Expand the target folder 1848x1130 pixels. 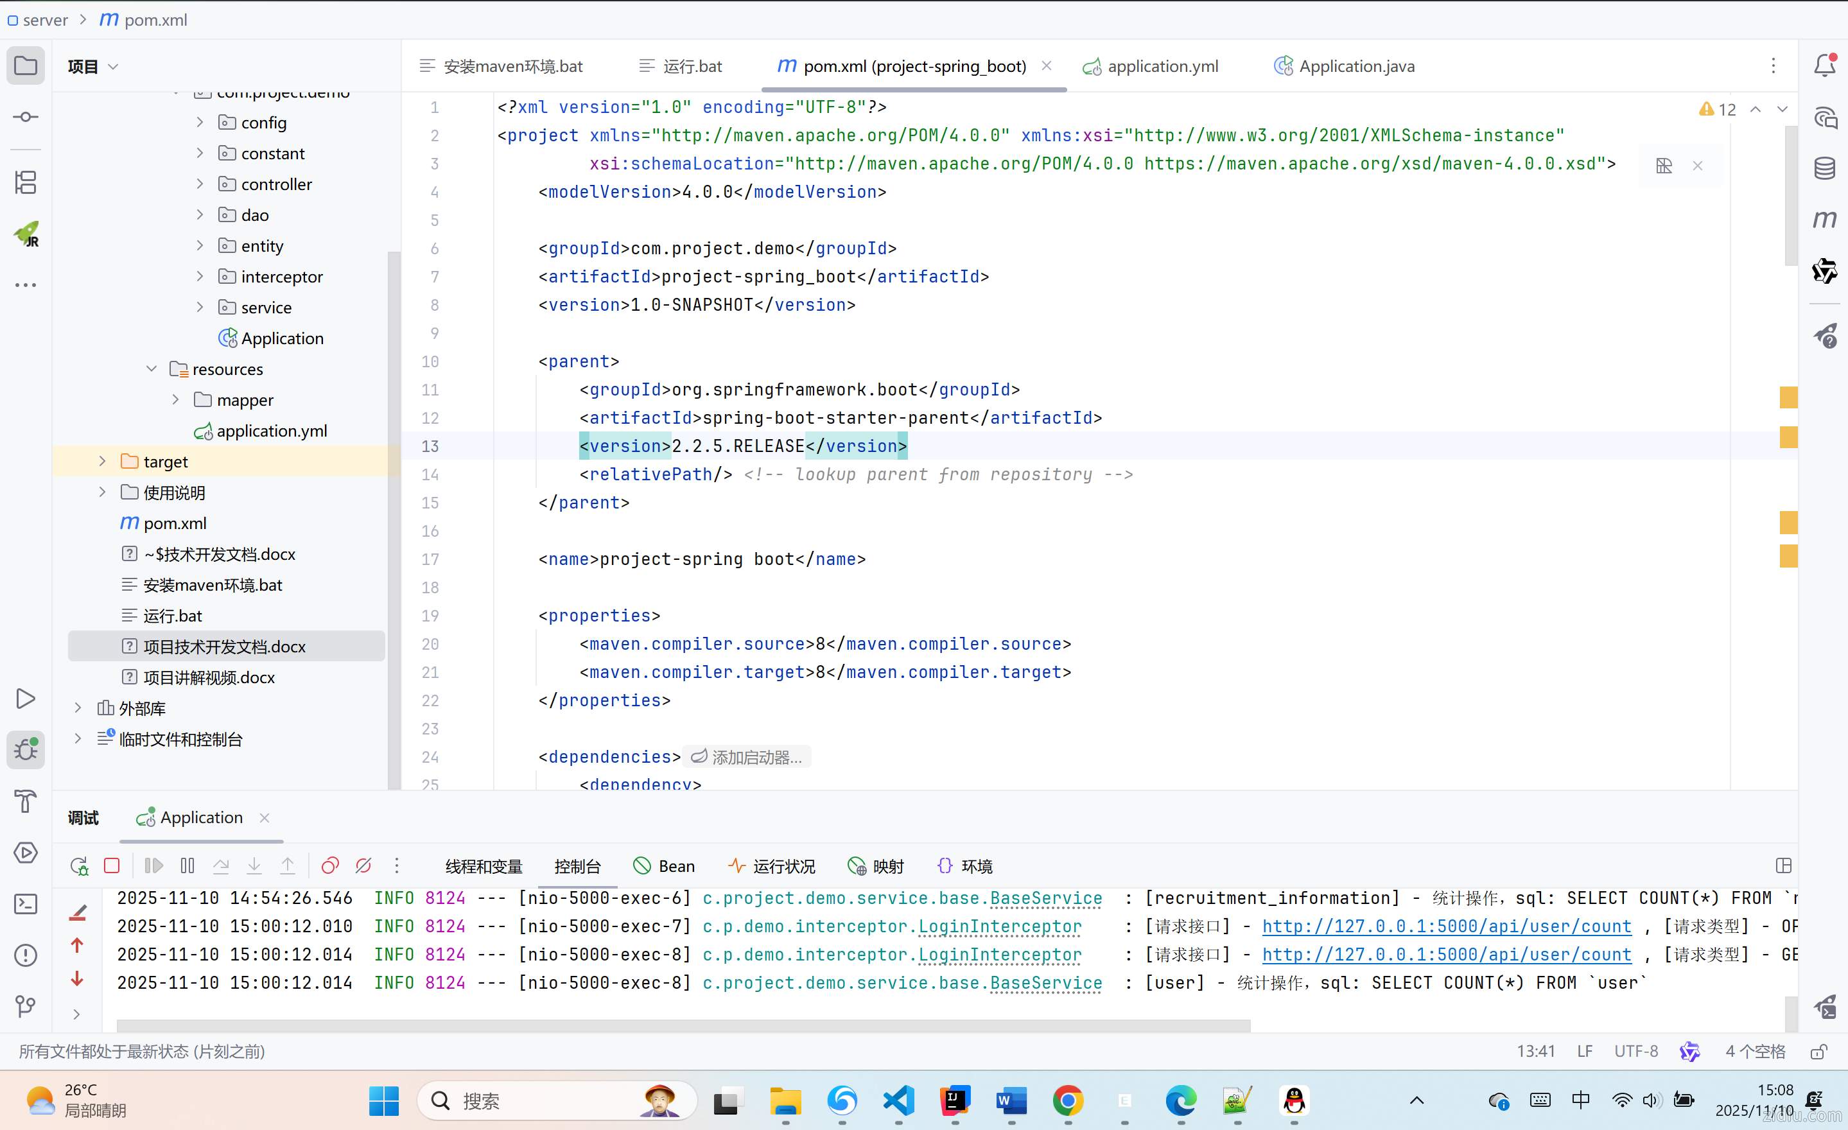point(103,461)
